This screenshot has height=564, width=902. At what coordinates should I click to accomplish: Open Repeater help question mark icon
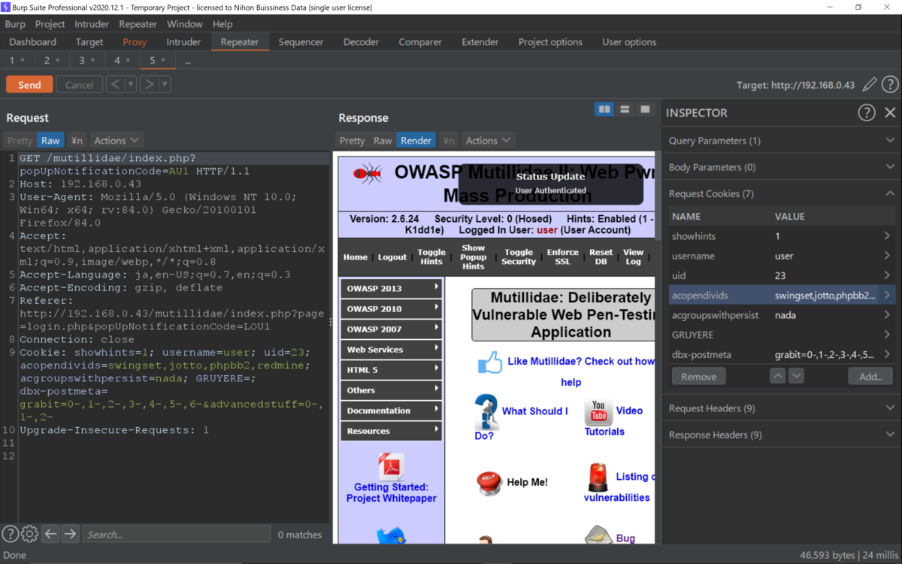tap(890, 85)
